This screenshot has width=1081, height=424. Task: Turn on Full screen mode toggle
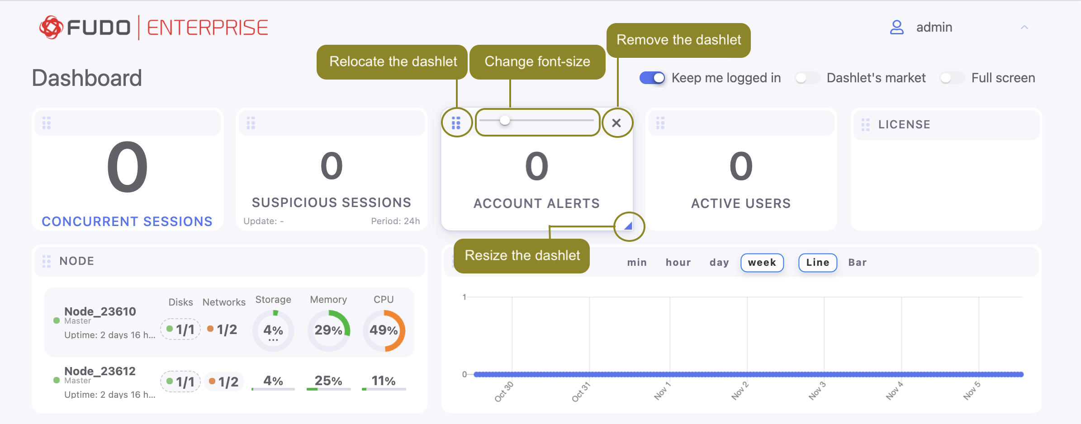coord(952,78)
